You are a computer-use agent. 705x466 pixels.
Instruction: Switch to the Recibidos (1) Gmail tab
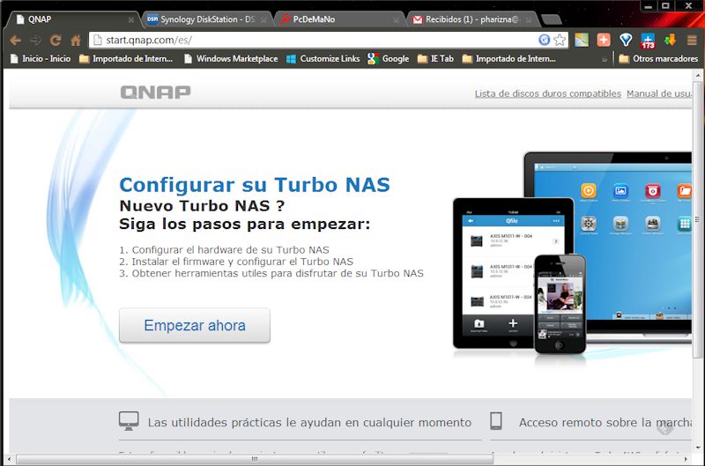(x=472, y=19)
